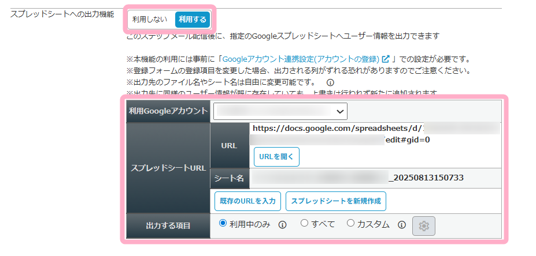Select the 利用中のみ radio button
536x256 pixels.
[x=223, y=223]
